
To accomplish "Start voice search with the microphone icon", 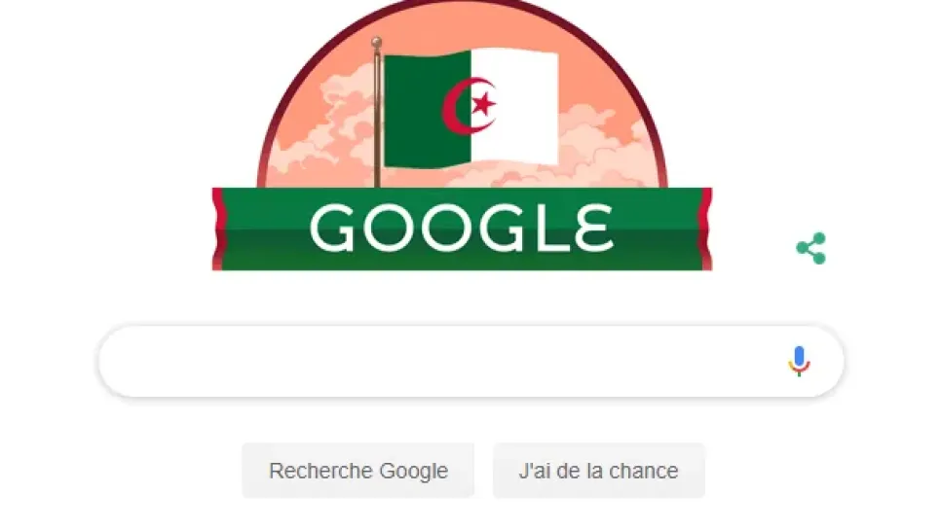I will coord(799,361).
